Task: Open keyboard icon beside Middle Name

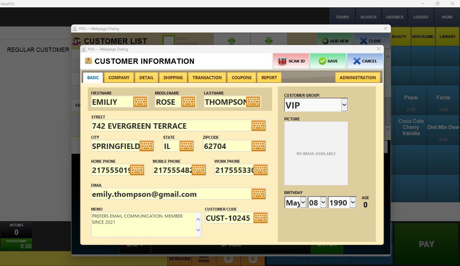Action: pyautogui.click(x=188, y=102)
